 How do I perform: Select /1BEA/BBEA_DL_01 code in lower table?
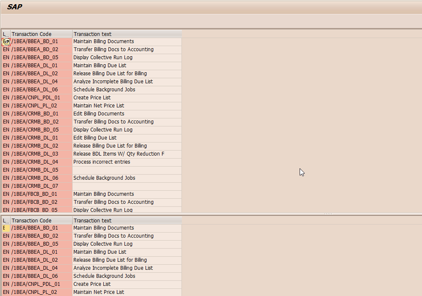(41, 252)
